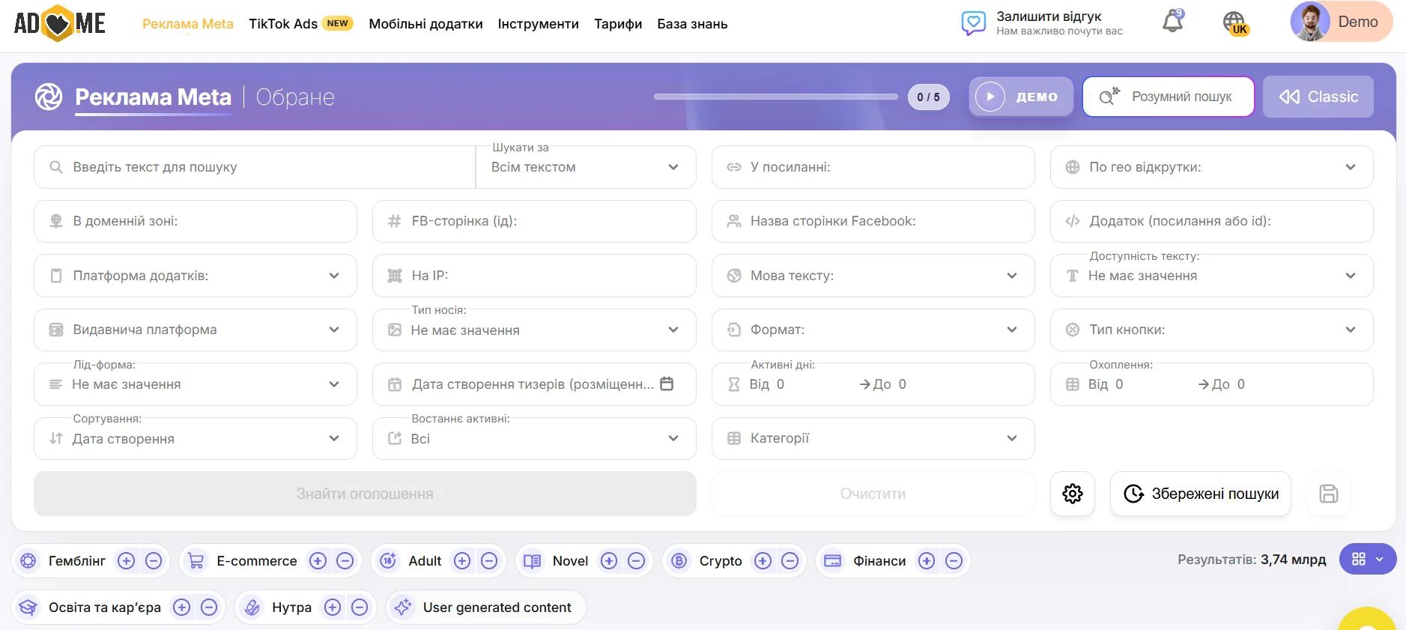This screenshot has height=630, width=1406.
Task: Save current search with the floppy disk icon
Action: point(1328,494)
